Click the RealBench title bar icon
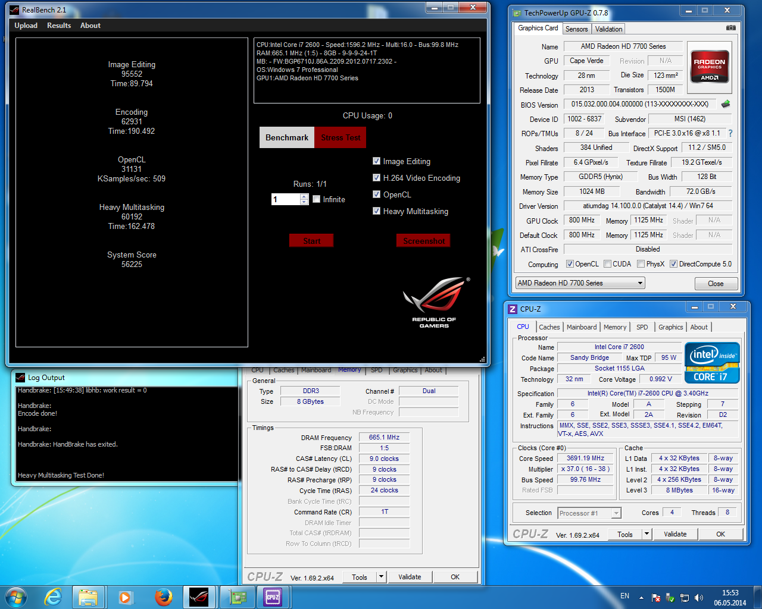Viewport: 762px width, 609px height. point(14,10)
